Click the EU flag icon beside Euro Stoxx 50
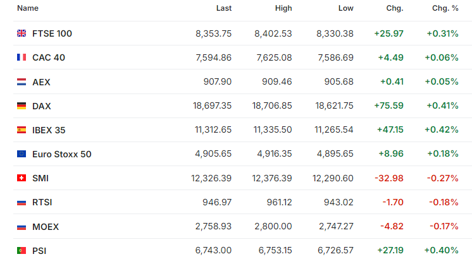Viewport: 472px width, 259px height. tap(22, 154)
